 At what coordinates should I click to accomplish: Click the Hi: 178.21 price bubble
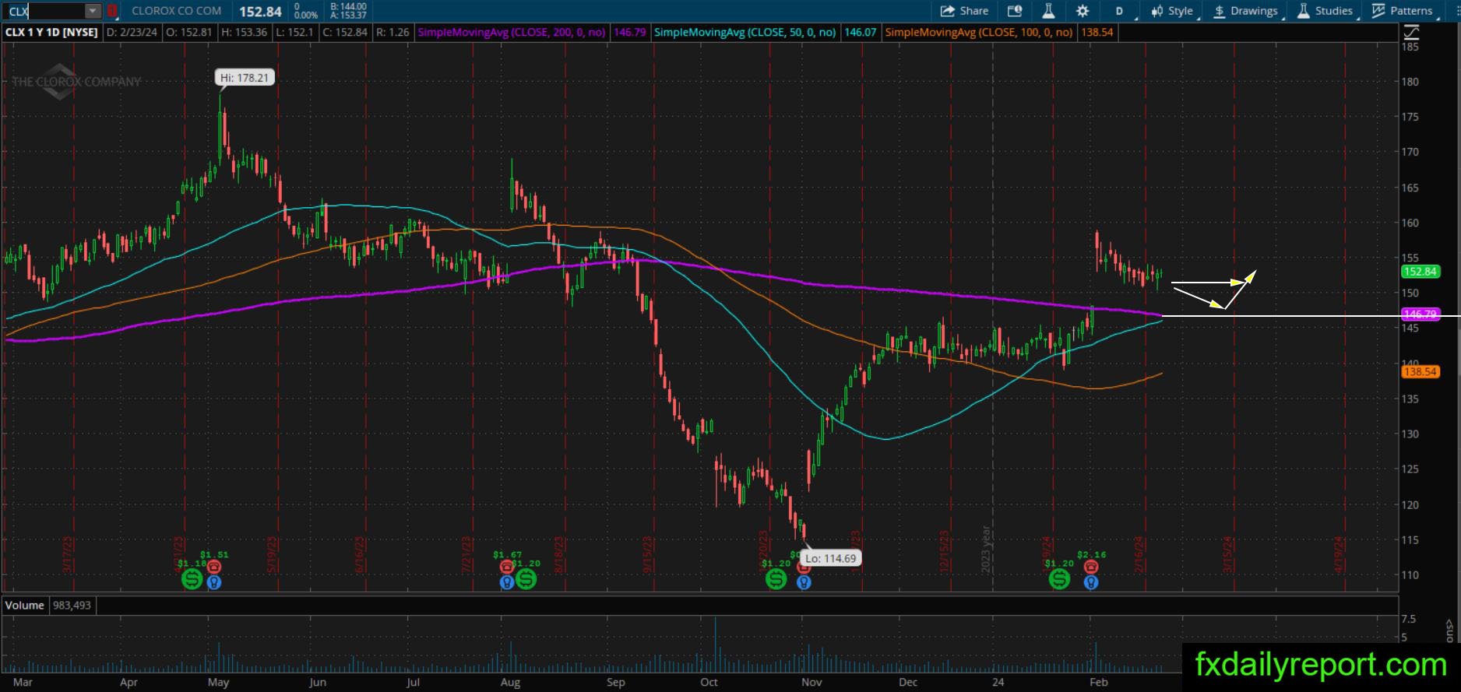tap(245, 78)
